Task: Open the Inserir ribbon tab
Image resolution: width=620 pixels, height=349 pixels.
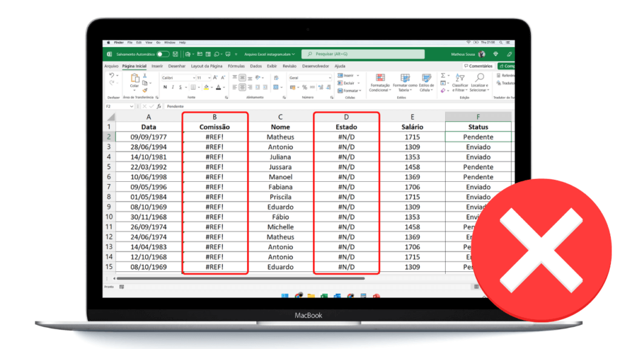Action: (x=157, y=66)
